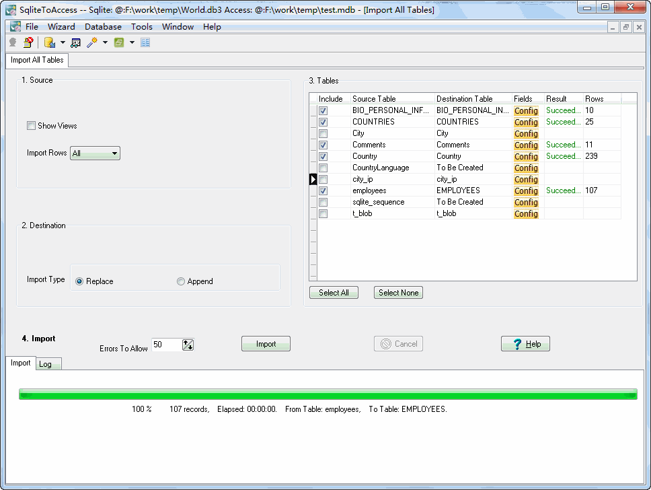Switch to the Log tab
This screenshot has width=651, height=490.
(48, 364)
